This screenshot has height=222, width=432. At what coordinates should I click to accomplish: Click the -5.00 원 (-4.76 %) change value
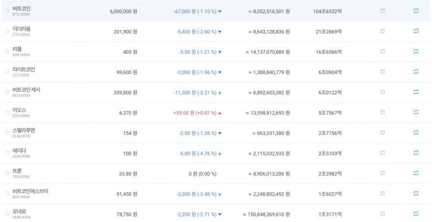200,153
